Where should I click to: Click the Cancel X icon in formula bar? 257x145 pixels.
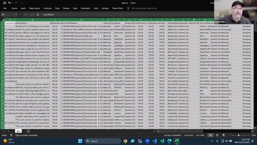point(26,14)
